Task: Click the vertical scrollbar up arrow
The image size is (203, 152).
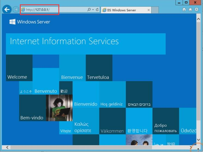Action: tap(198, 19)
